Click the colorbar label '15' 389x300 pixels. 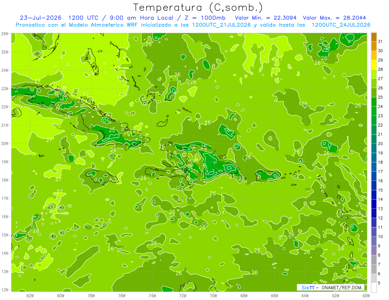[x=381, y=190]
